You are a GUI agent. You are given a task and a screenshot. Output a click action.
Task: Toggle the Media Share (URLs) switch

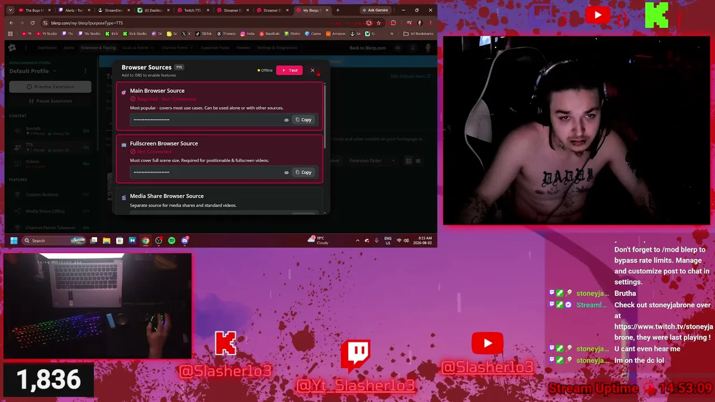point(86,211)
